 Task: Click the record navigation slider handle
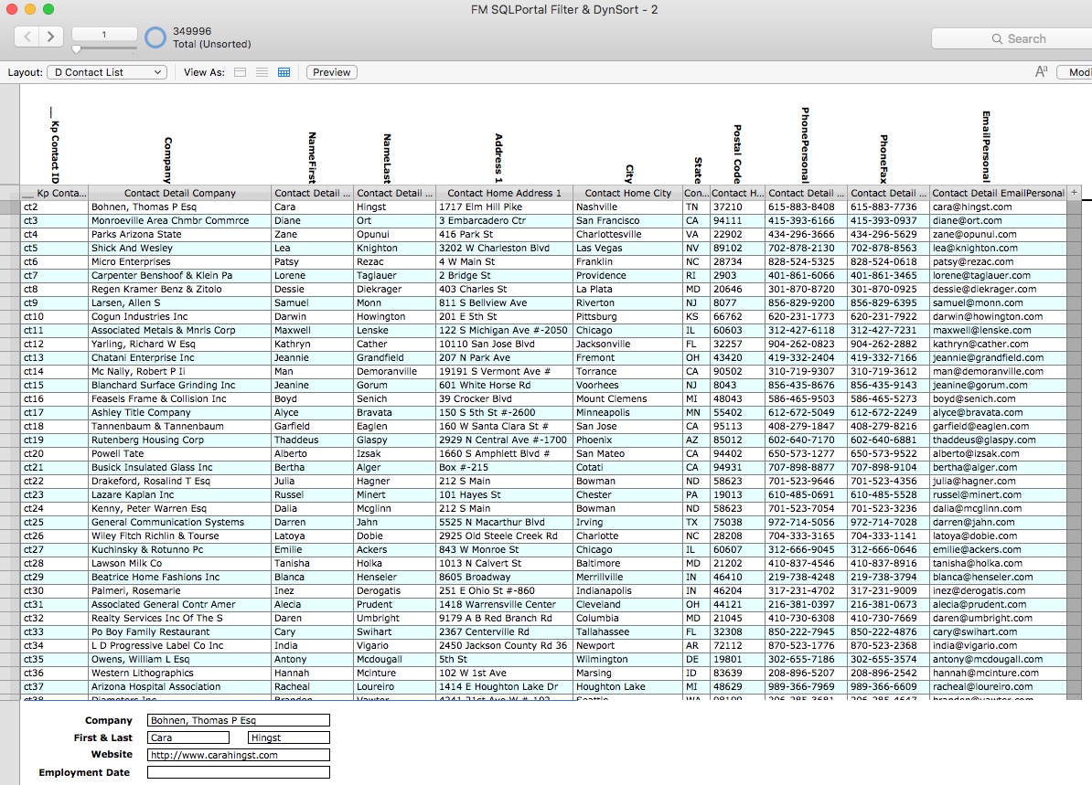77,49
